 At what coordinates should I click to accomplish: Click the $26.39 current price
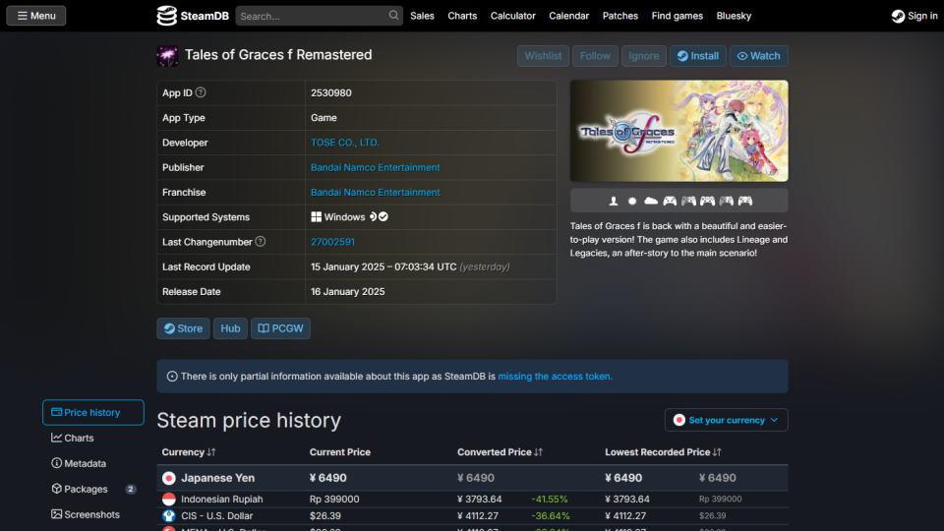(325, 516)
